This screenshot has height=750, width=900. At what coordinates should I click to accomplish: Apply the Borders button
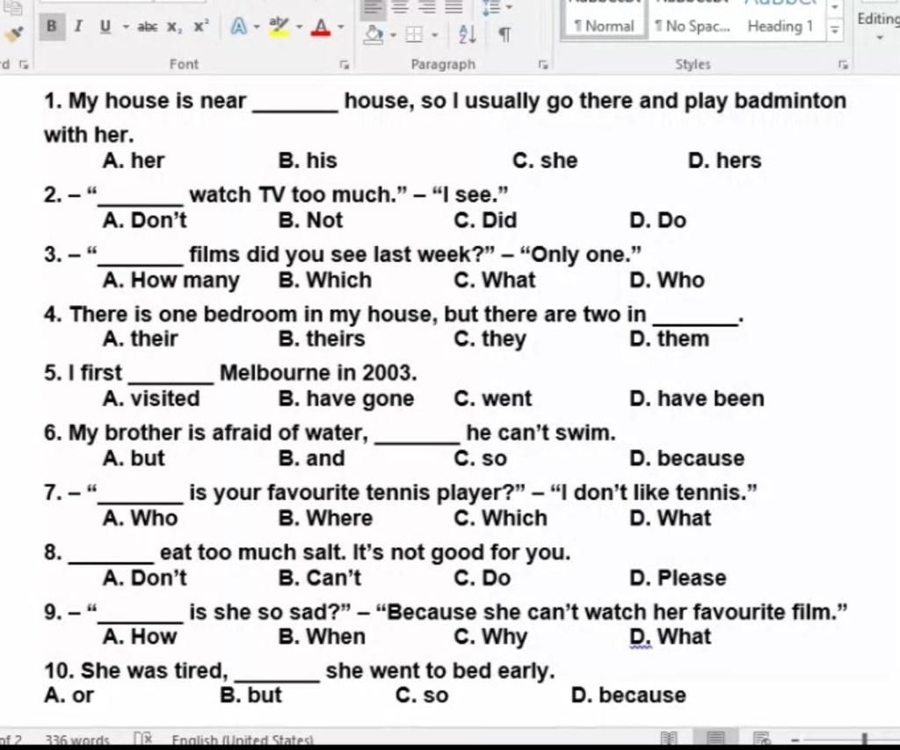click(x=413, y=35)
